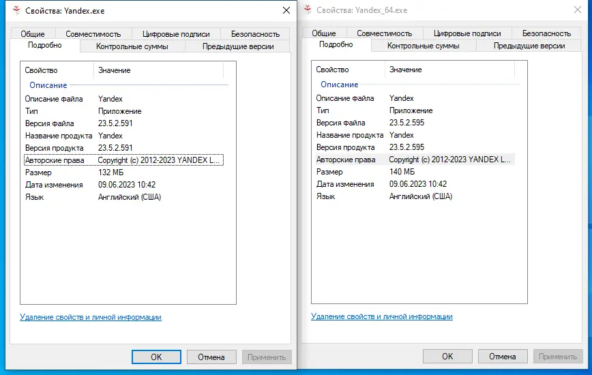Open the remove properties link in Yandex.exe window

pyautogui.click(x=91, y=317)
